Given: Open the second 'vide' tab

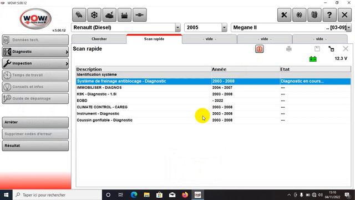Looking at the screenshot, I should tap(264, 39).
